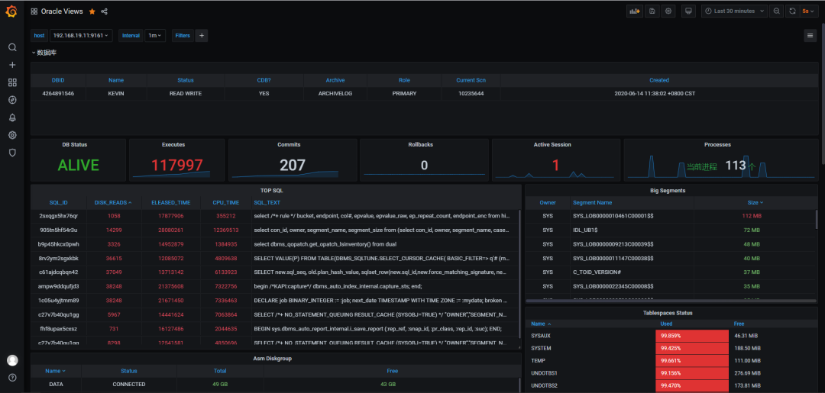Sort Big Segments by Size
Image resolution: width=825 pixels, height=393 pixels.
click(755, 202)
